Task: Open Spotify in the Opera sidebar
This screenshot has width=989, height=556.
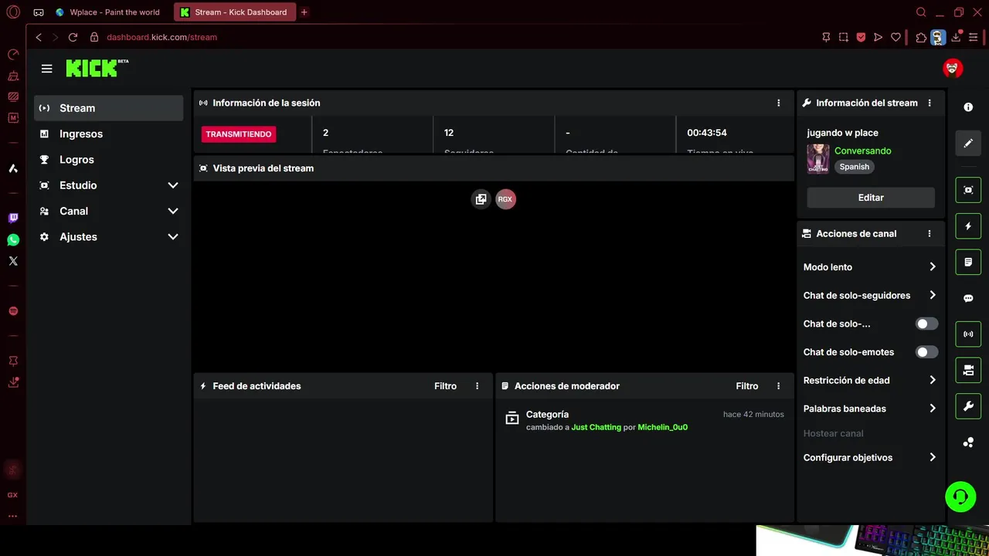Action: click(x=13, y=311)
